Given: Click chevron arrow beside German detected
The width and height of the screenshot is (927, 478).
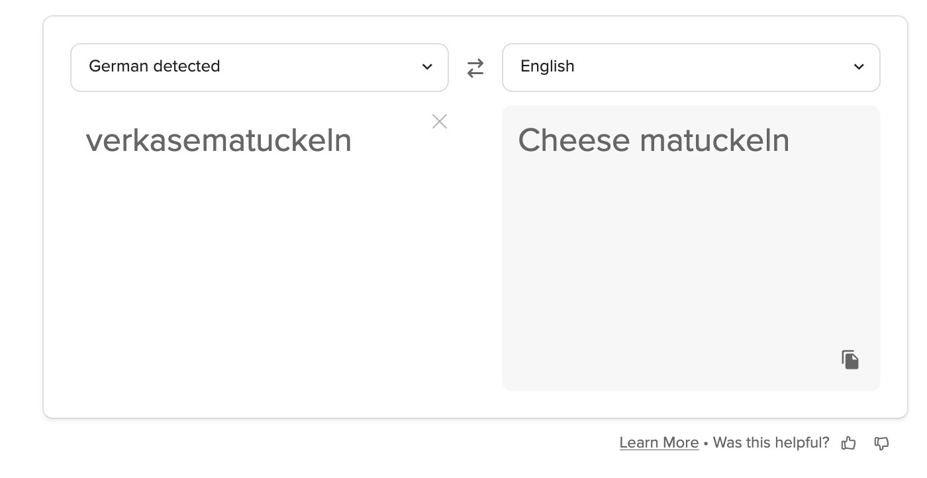Looking at the screenshot, I should coord(427,67).
